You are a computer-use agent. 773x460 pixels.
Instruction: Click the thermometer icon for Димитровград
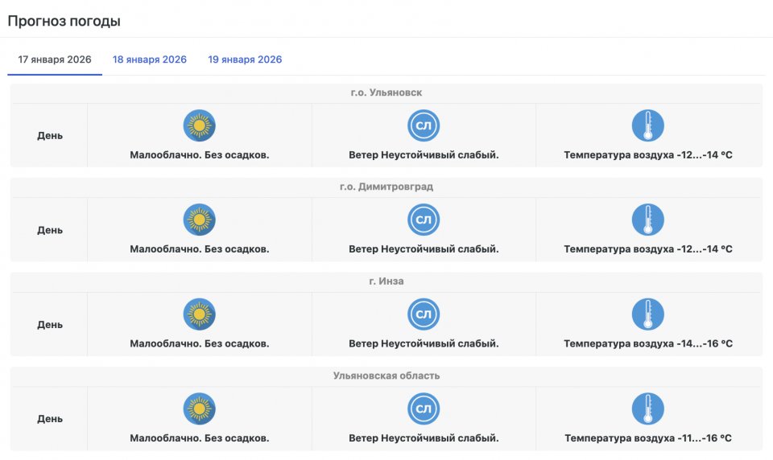tap(647, 220)
